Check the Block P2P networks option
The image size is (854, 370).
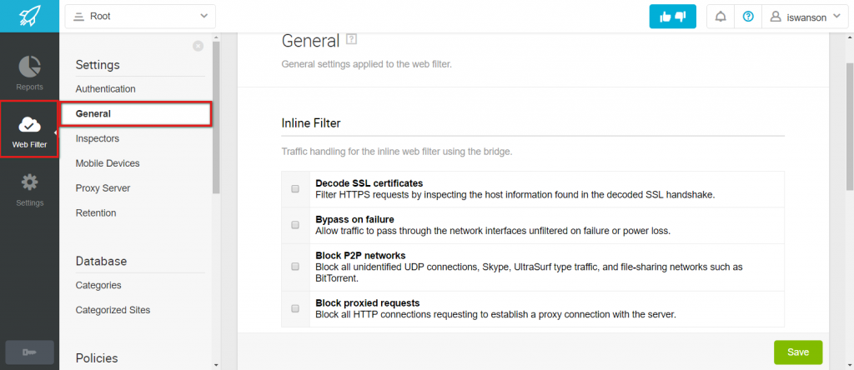tap(295, 267)
